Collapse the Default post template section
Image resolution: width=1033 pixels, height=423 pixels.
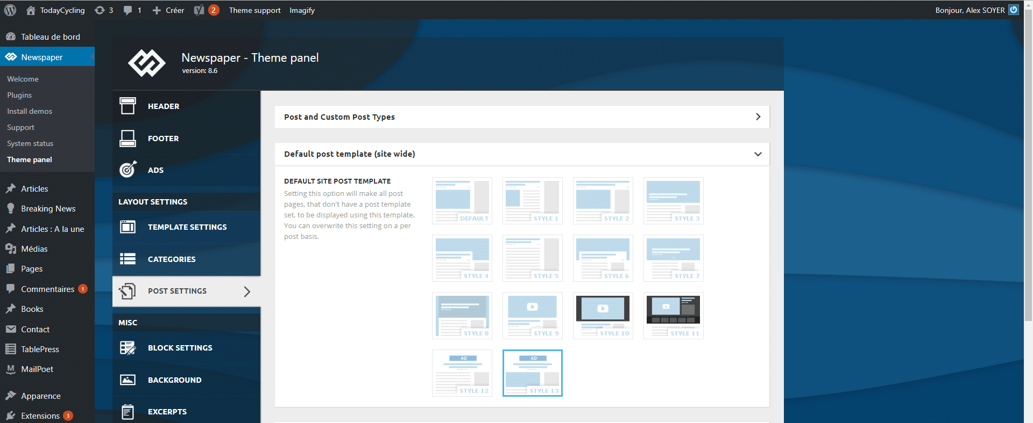(522, 154)
